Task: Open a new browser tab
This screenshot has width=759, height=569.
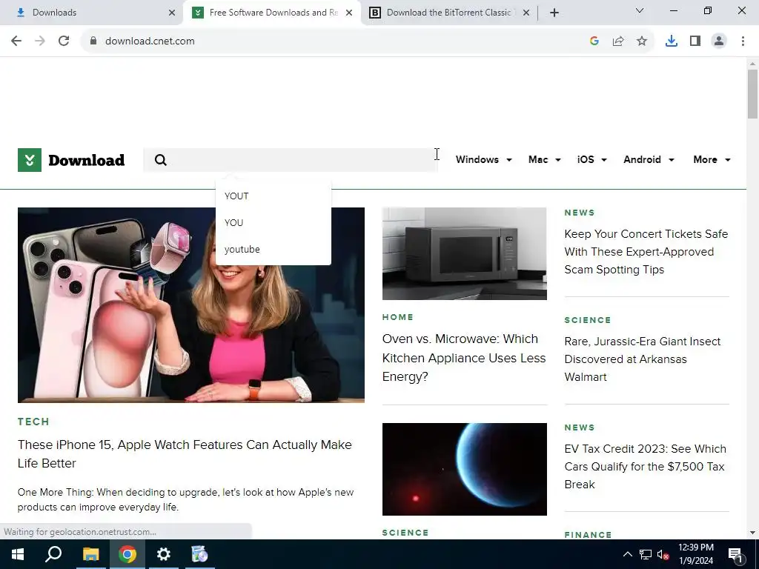Action: point(554,13)
